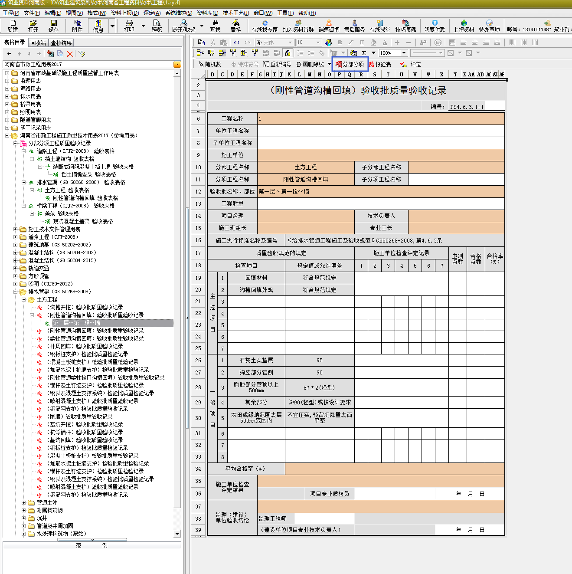Screen dimensions: 572x574
Task: Click the 报验表 button
Action: [380, 64]
